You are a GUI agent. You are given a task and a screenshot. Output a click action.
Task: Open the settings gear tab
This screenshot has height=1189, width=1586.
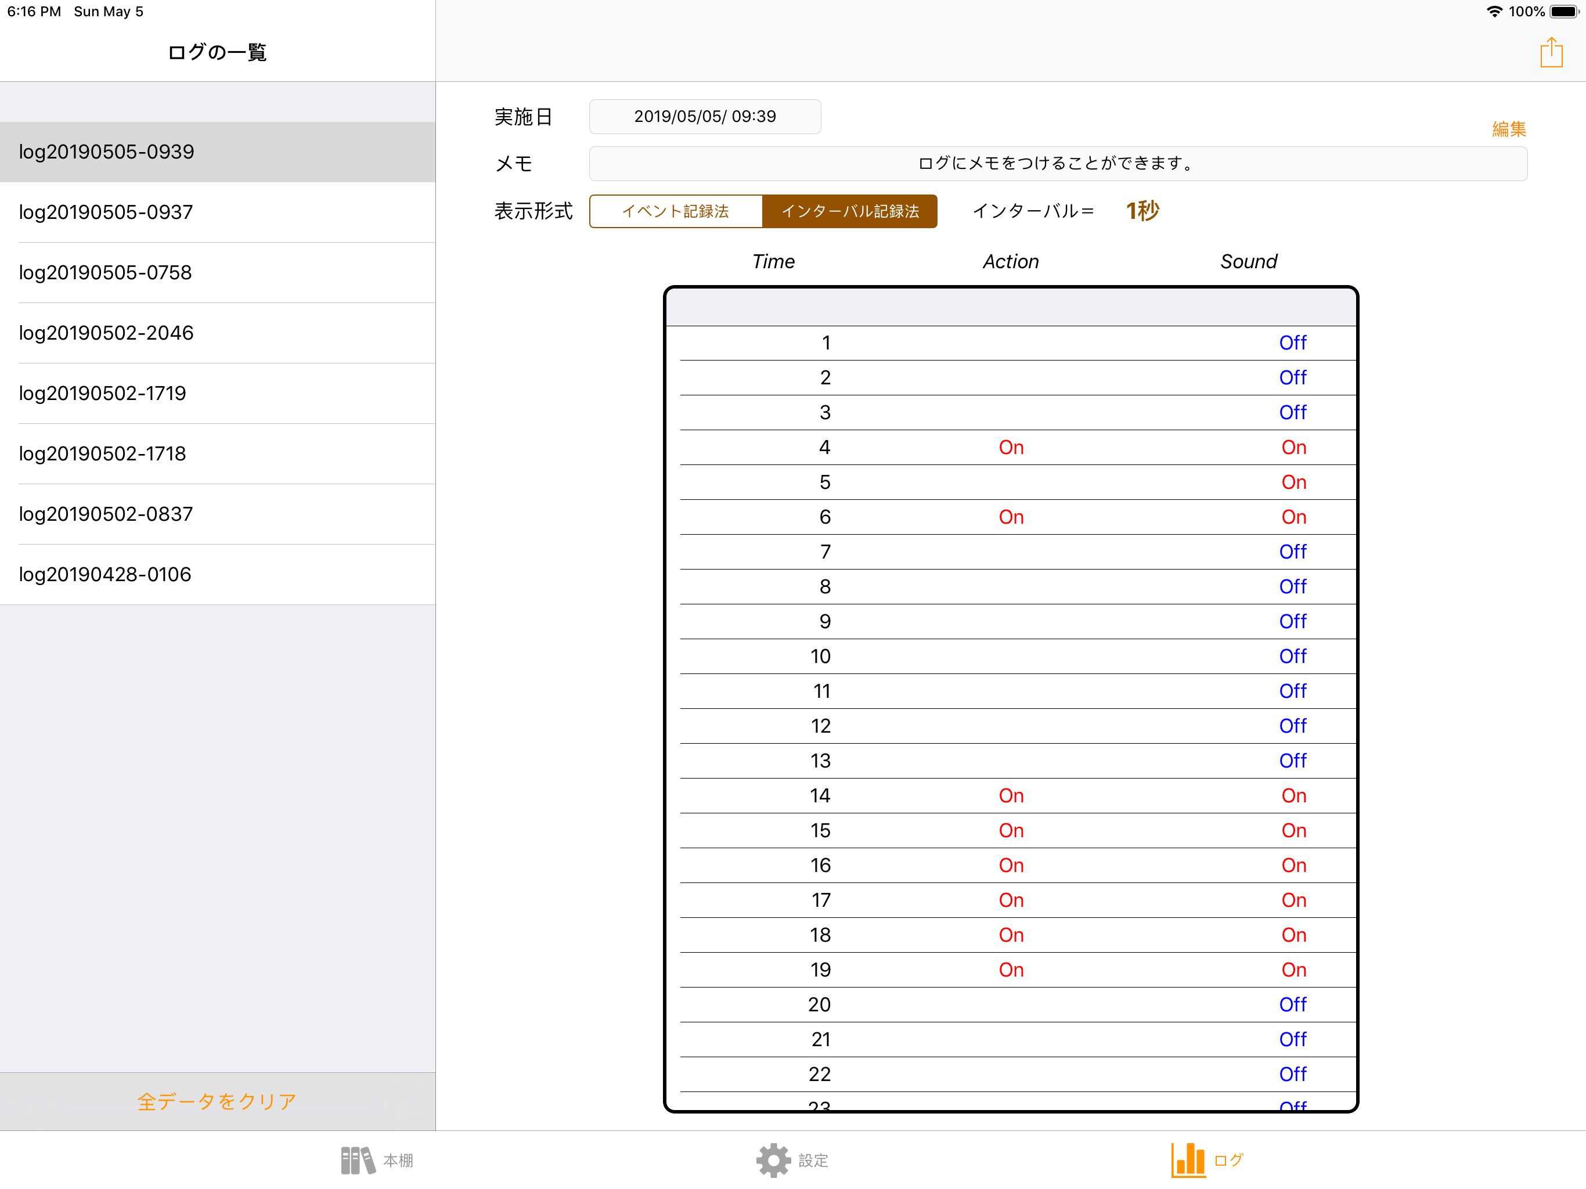coord(773,1159)
